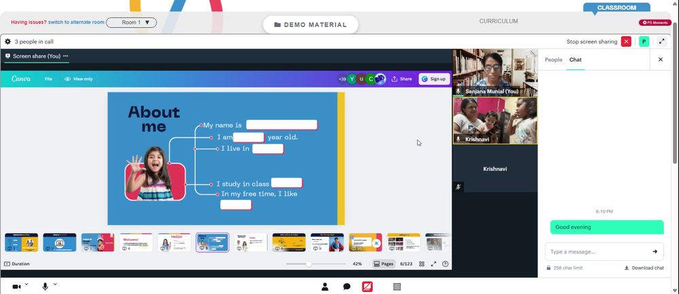Open participants person icon in bottom bar
The width and height of the screenshot is (679, 294).
(x=325, y=287)
